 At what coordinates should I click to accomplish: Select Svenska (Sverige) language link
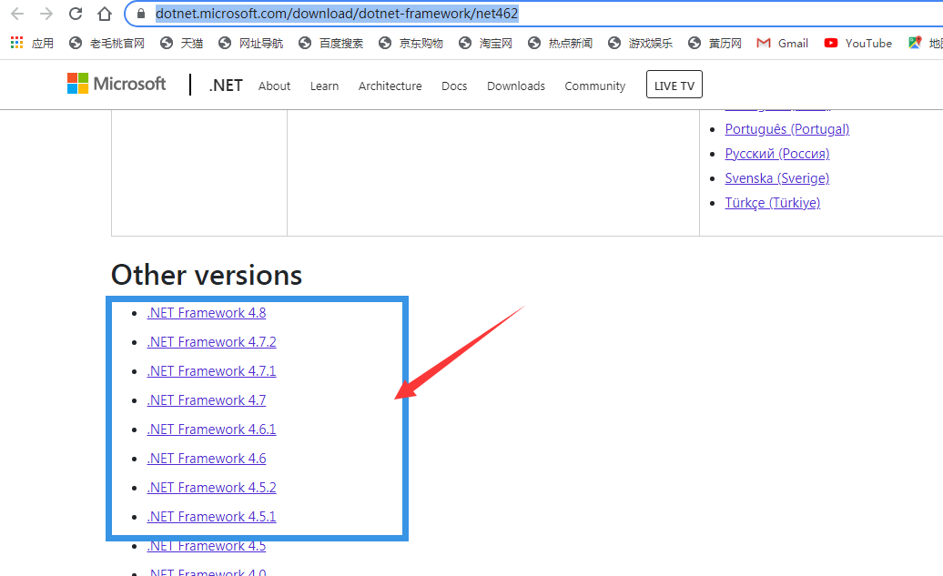coord(777,178)
